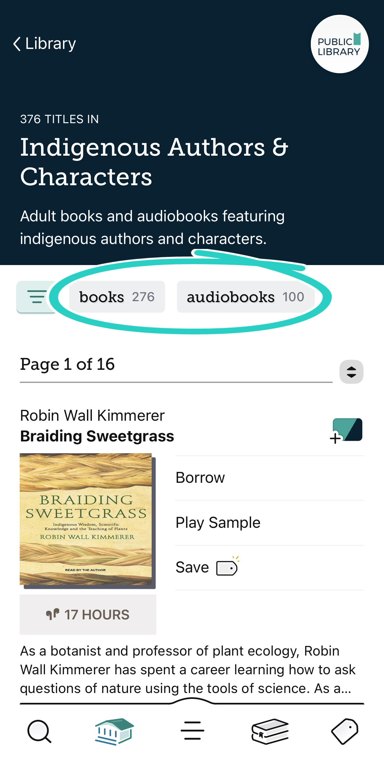
Task: Go back to Library
Action: (45, 44)
